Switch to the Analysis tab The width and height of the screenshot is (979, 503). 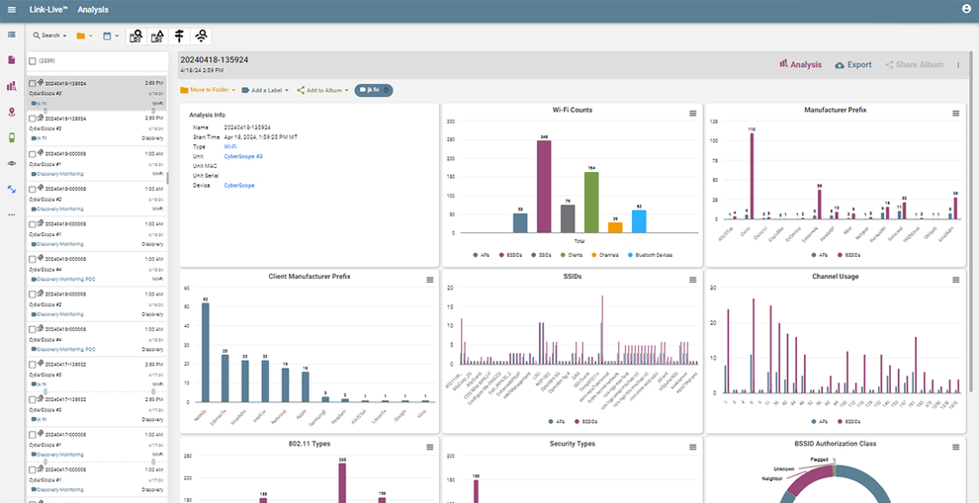click(801, 65)
